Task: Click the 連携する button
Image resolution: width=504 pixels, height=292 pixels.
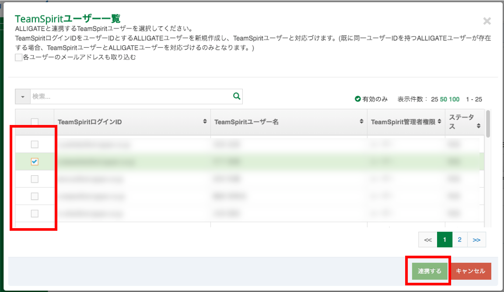Action: coord(430,271)
